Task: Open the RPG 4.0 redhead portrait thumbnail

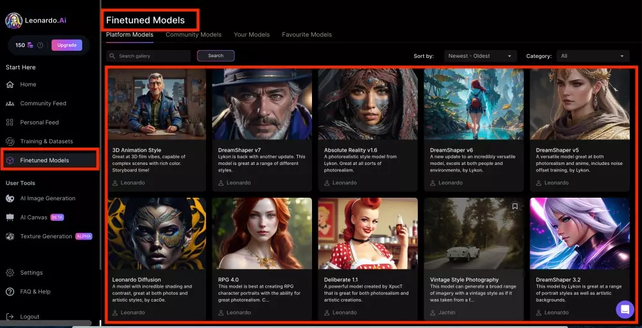Action: [x=262, y=234]
